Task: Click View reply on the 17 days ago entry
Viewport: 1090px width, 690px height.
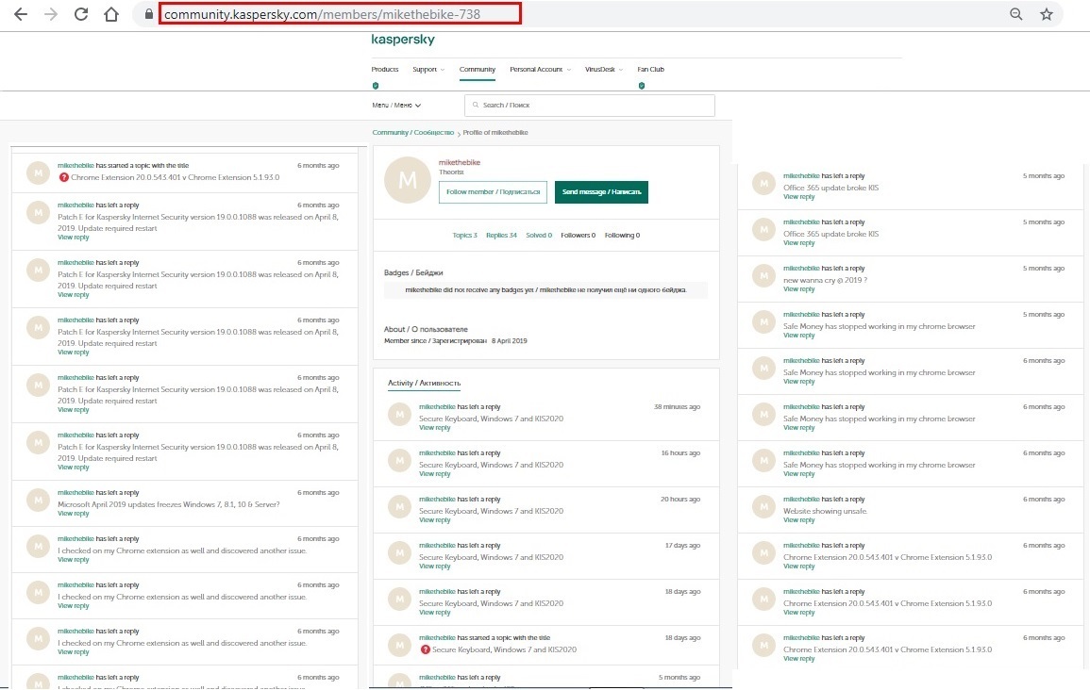Action: (x=434, y=567)
